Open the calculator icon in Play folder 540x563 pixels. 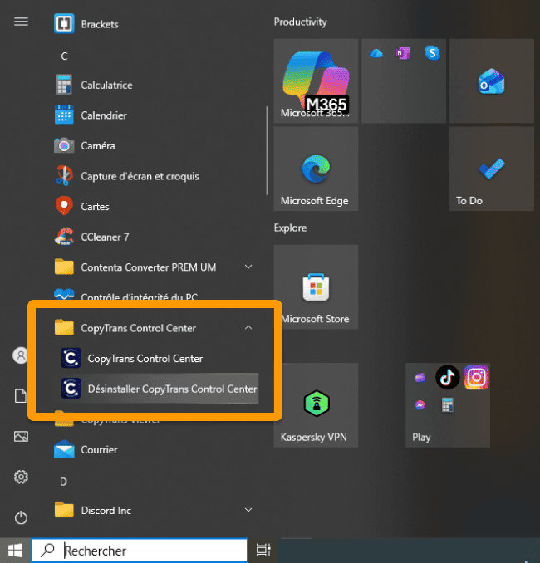(447, 405)
